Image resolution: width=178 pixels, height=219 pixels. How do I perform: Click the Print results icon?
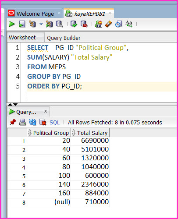click(x=23, y=122)
